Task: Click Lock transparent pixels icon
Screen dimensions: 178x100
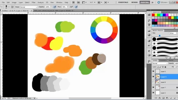Action: click(x=158, y=67)
